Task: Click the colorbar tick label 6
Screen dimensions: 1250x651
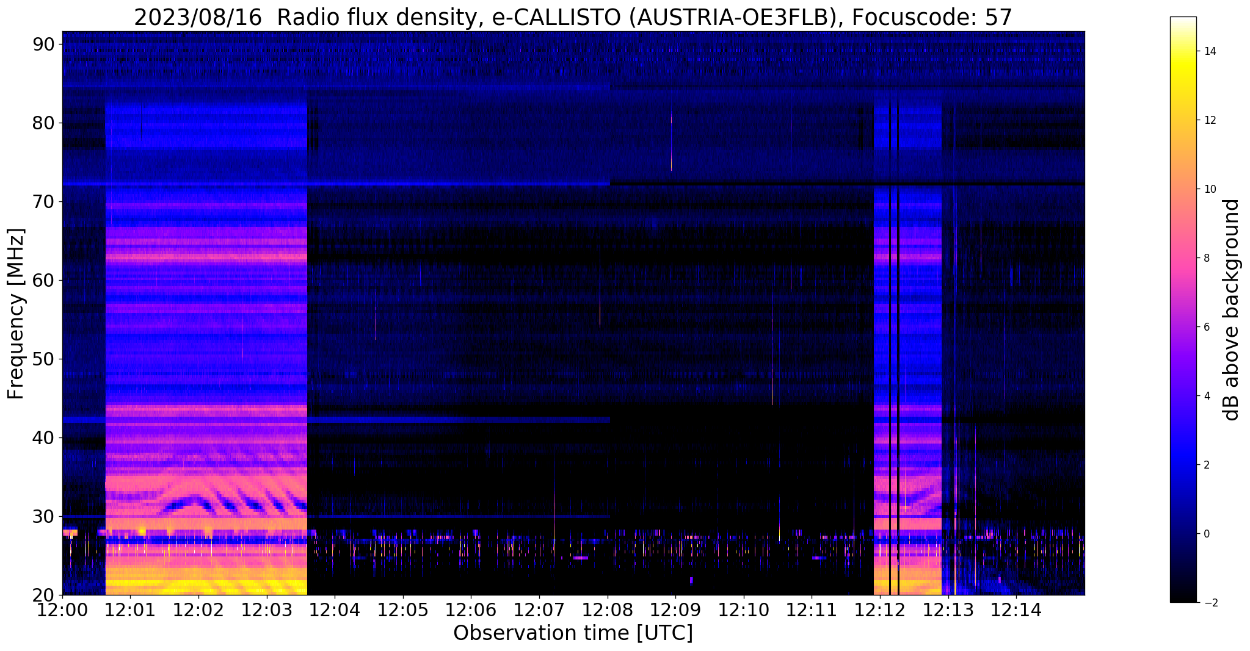Action: click(x=1206, y=327)
